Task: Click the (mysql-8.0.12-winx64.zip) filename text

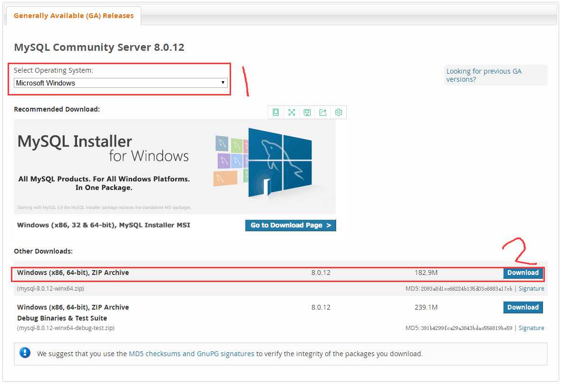Action: click(x=50, y=289)
